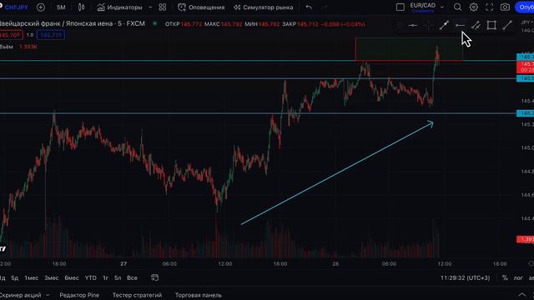Set date range to 6мес

[72, 277]
